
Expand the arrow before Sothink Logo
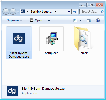click(x=27, y=12)
